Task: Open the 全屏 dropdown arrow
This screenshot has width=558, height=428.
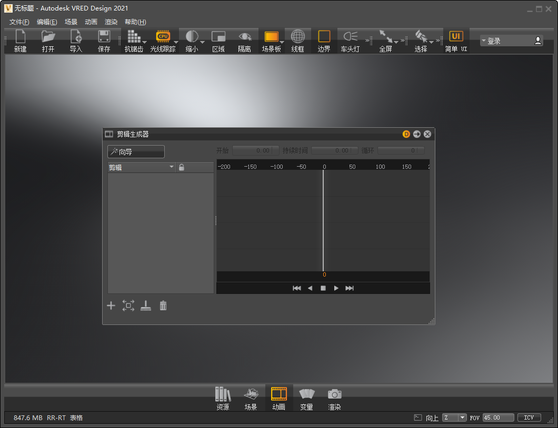Action: coord(396,42)
